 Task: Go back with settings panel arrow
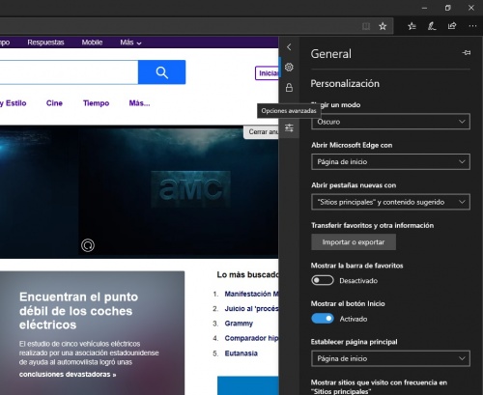289,47
